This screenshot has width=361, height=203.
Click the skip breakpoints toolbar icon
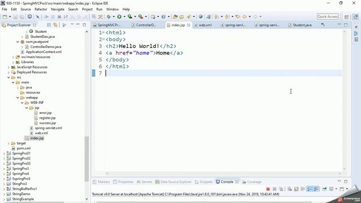point(37,16)
